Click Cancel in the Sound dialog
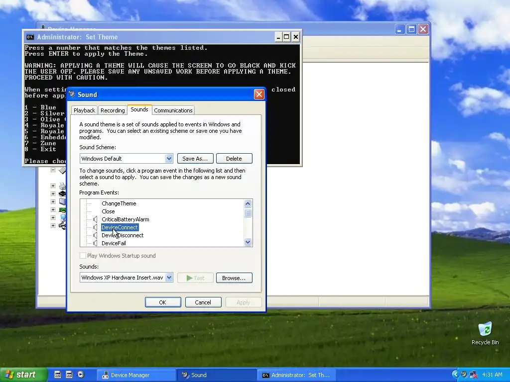 (203, 302)
